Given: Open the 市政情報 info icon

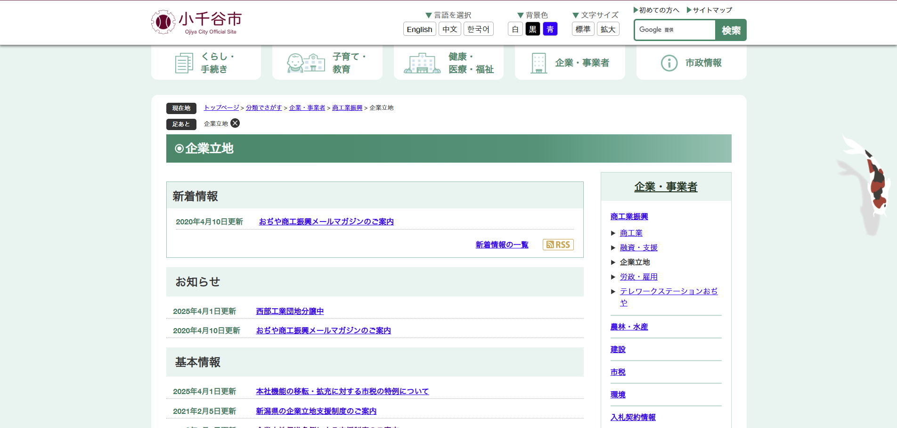Looking at the screenshot, I should (x=669, y=63).
